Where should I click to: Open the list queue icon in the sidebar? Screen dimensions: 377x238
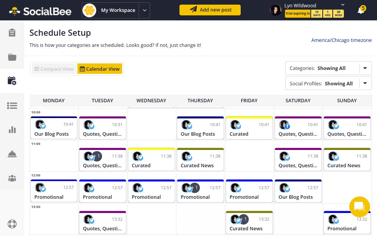[x=12, y=106]
